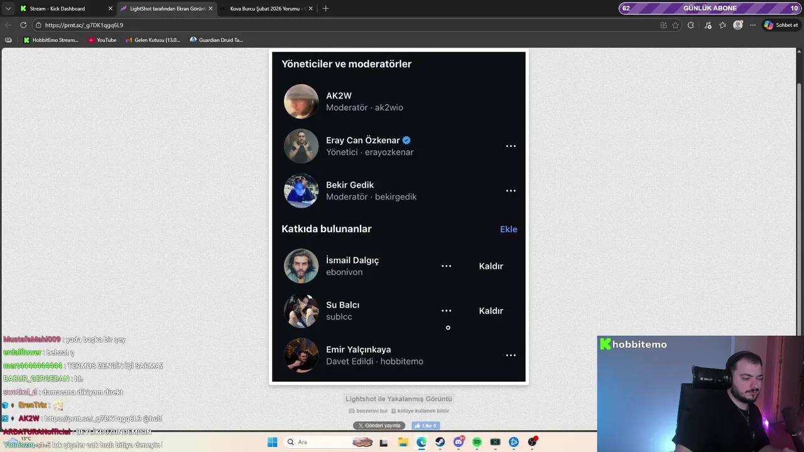Viewport: 804px width, 452px height.
Task: Click the verified badge next to Eray Can Özkenar
Action: [x=406, y=141]
